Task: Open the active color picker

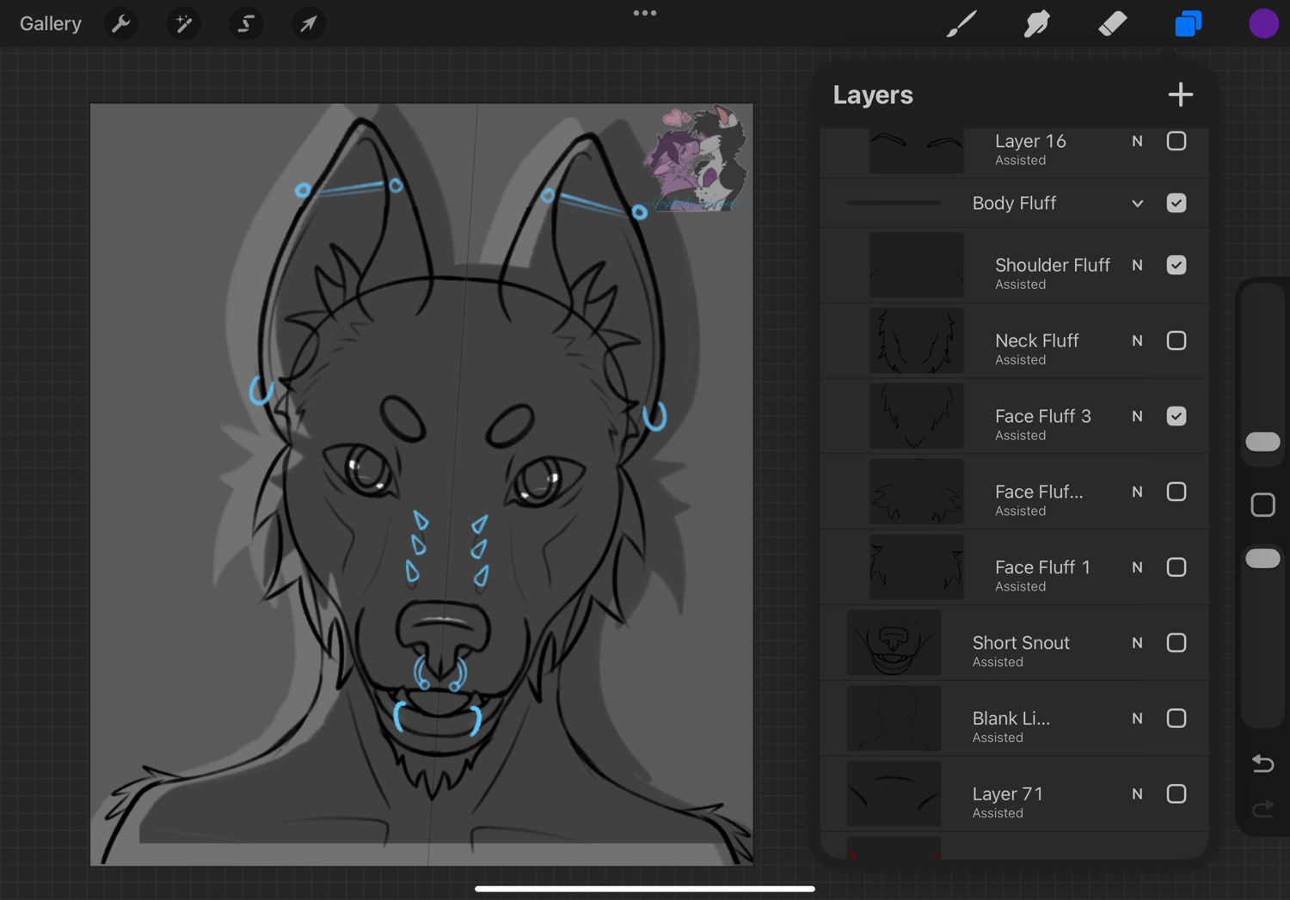Action: point(1263,24)
